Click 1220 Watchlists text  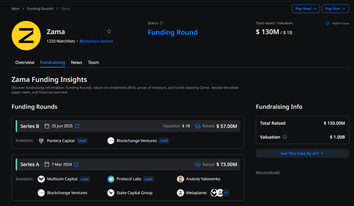point(61,41)
